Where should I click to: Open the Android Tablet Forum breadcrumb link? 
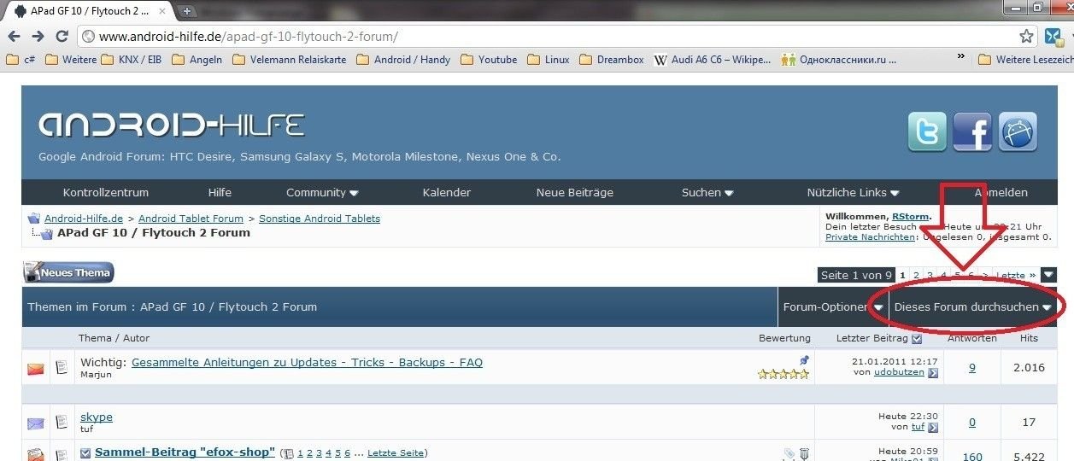click(191, 219)
